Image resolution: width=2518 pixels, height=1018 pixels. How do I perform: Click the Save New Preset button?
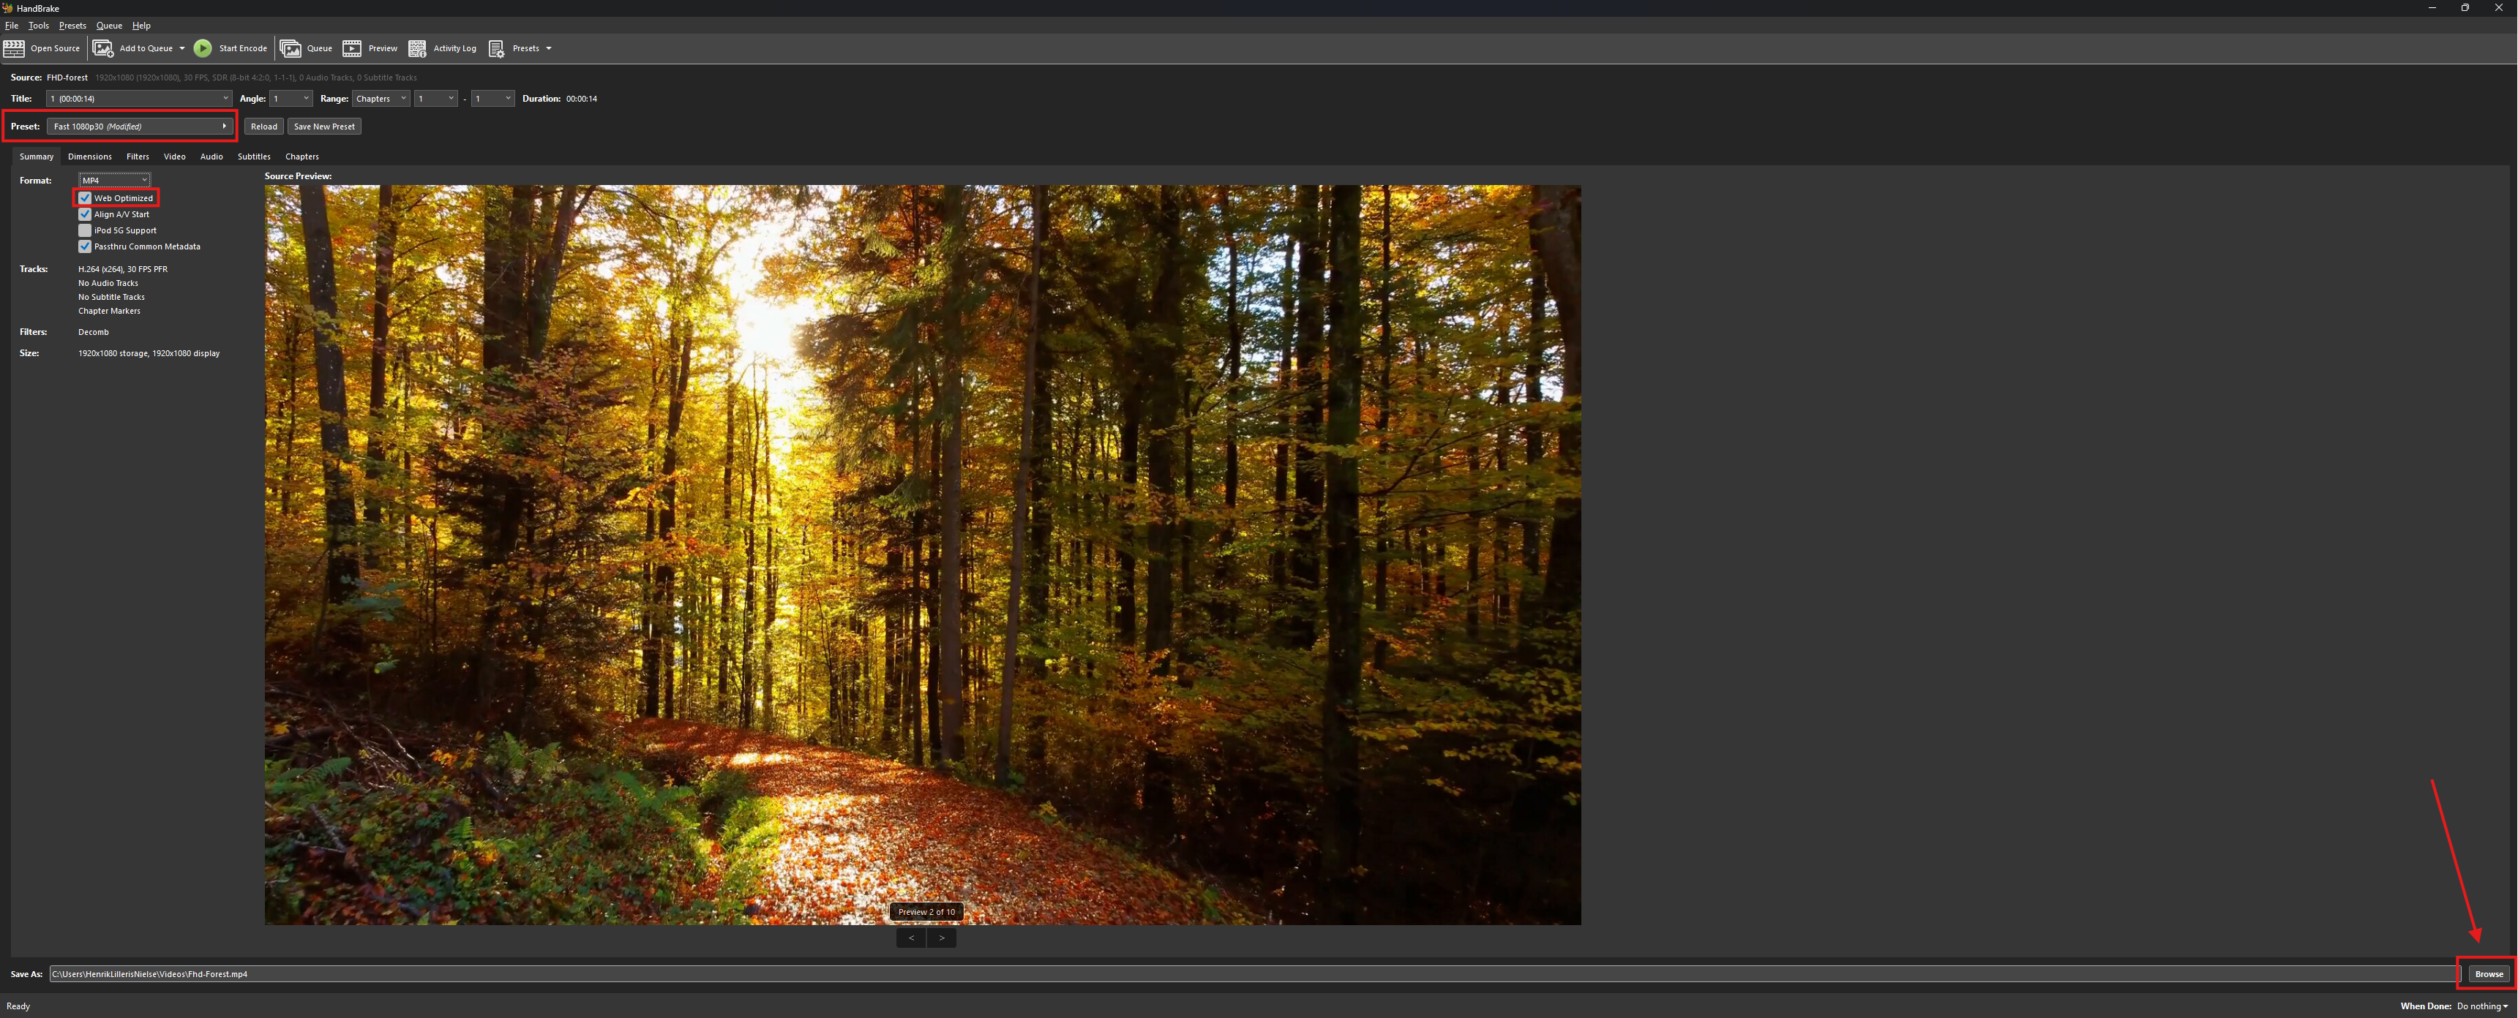[323, 126]
